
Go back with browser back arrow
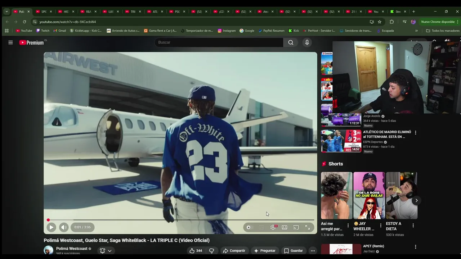pyautogui.click(x=7, y=22)
